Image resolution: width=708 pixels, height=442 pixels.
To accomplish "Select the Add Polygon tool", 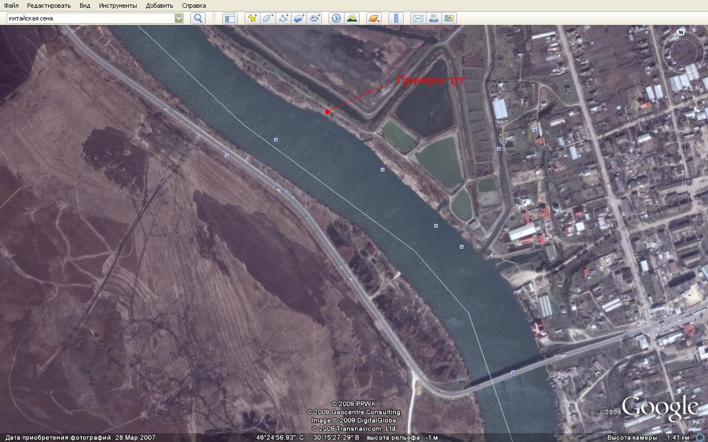I will pos(268,18).
